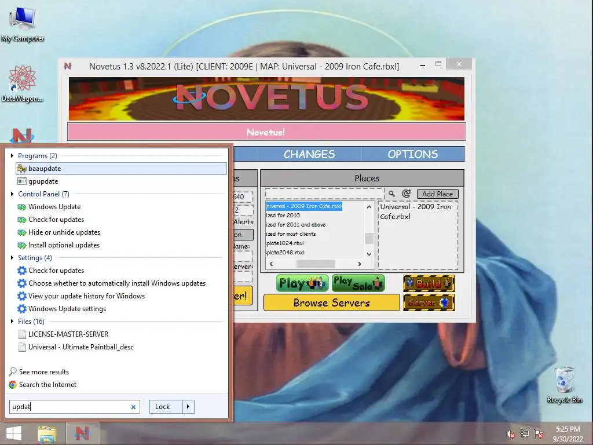Click the horizontal scrollbar thumb in places list

point(316,264)
